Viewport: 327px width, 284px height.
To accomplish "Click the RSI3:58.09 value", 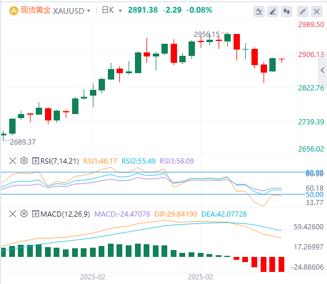I will [x=177, y=161].
